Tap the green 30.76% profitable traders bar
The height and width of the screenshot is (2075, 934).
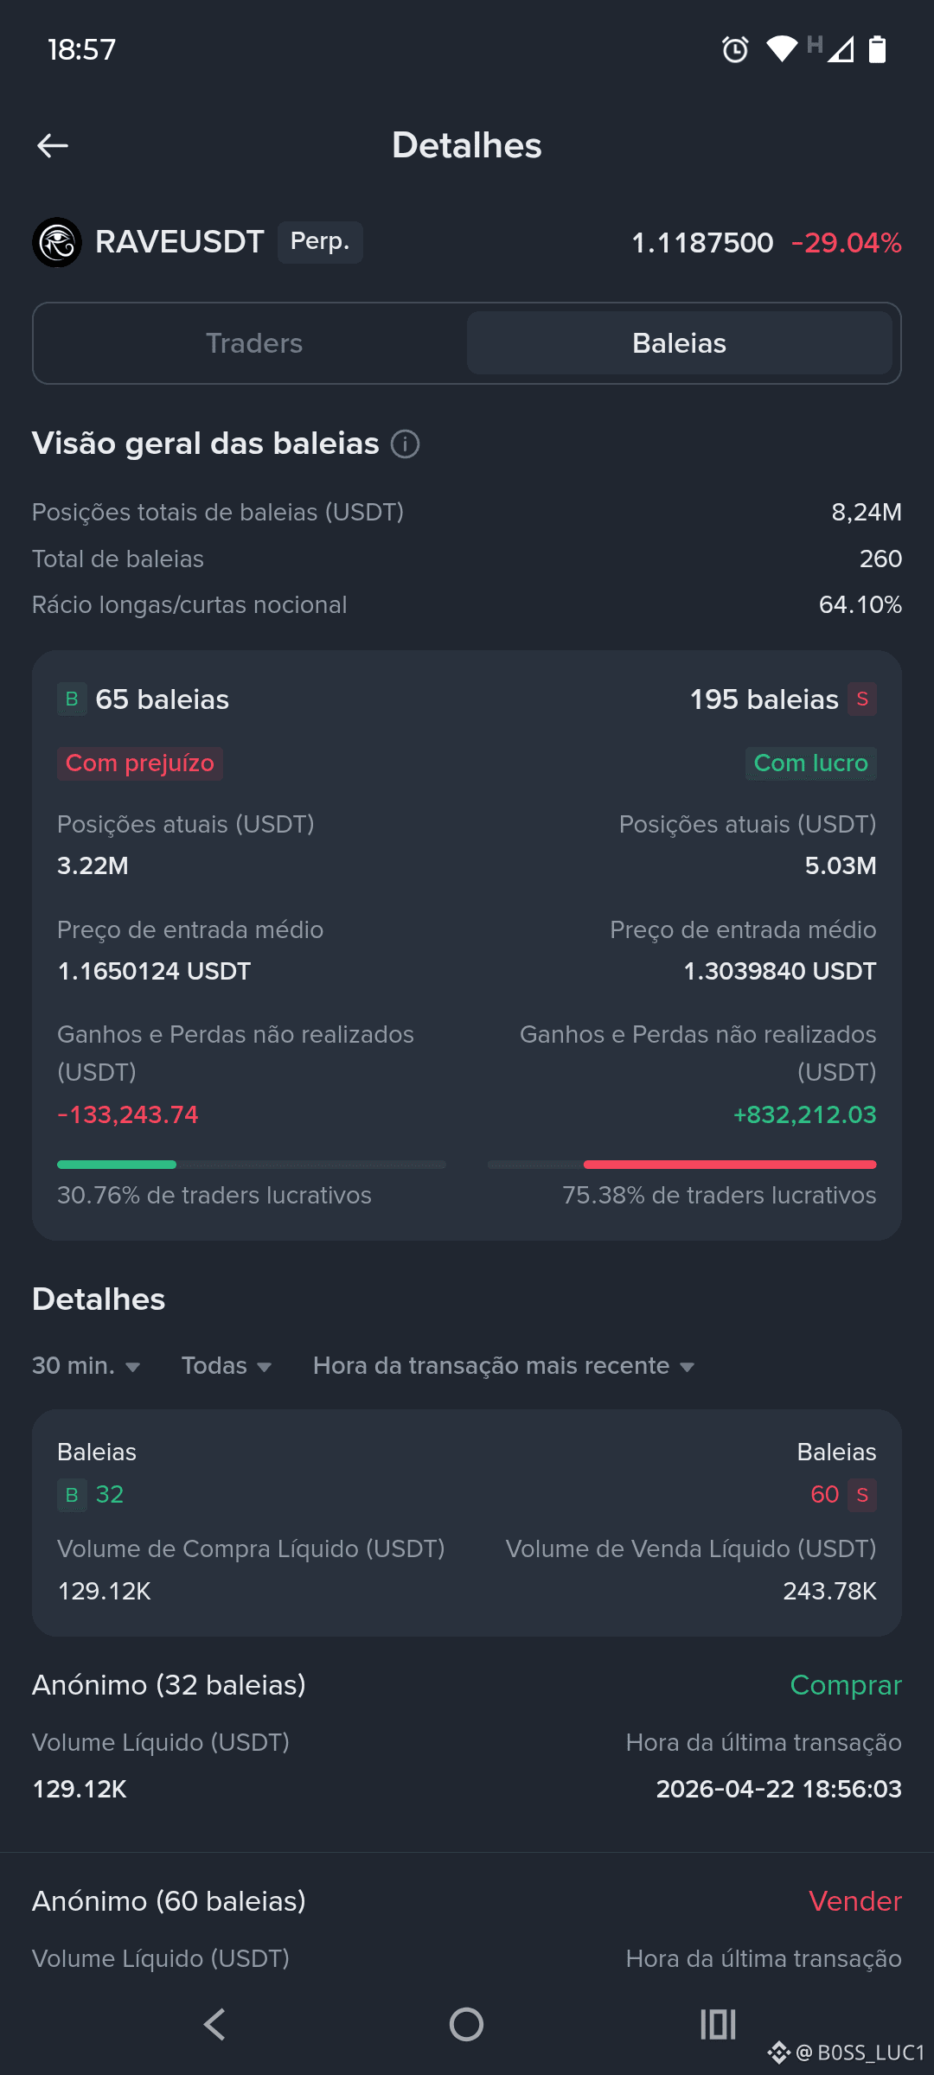tap(117, 1165)
